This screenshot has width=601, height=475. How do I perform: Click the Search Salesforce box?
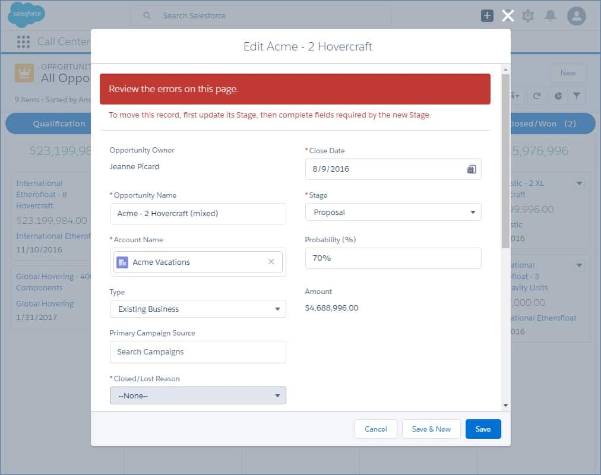tap(261, 15)
